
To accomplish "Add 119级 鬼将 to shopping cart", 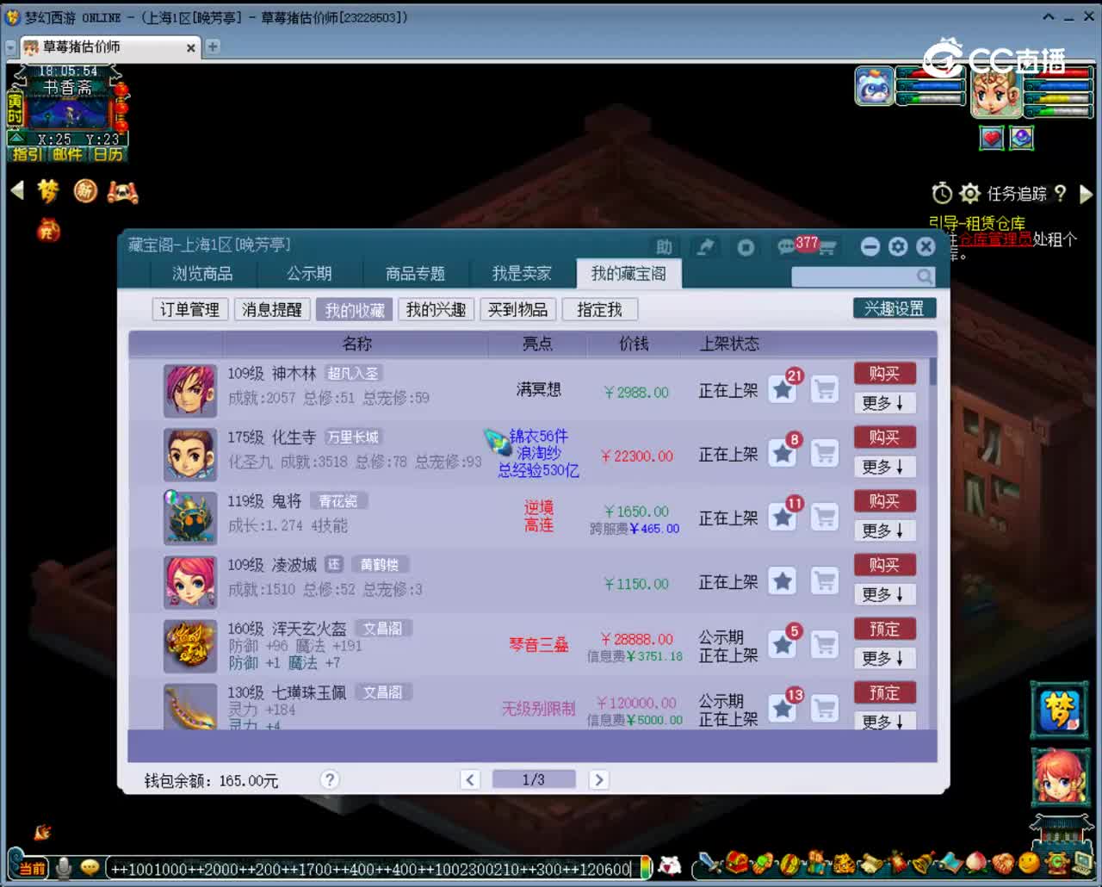I will click(x=825, y=518).
